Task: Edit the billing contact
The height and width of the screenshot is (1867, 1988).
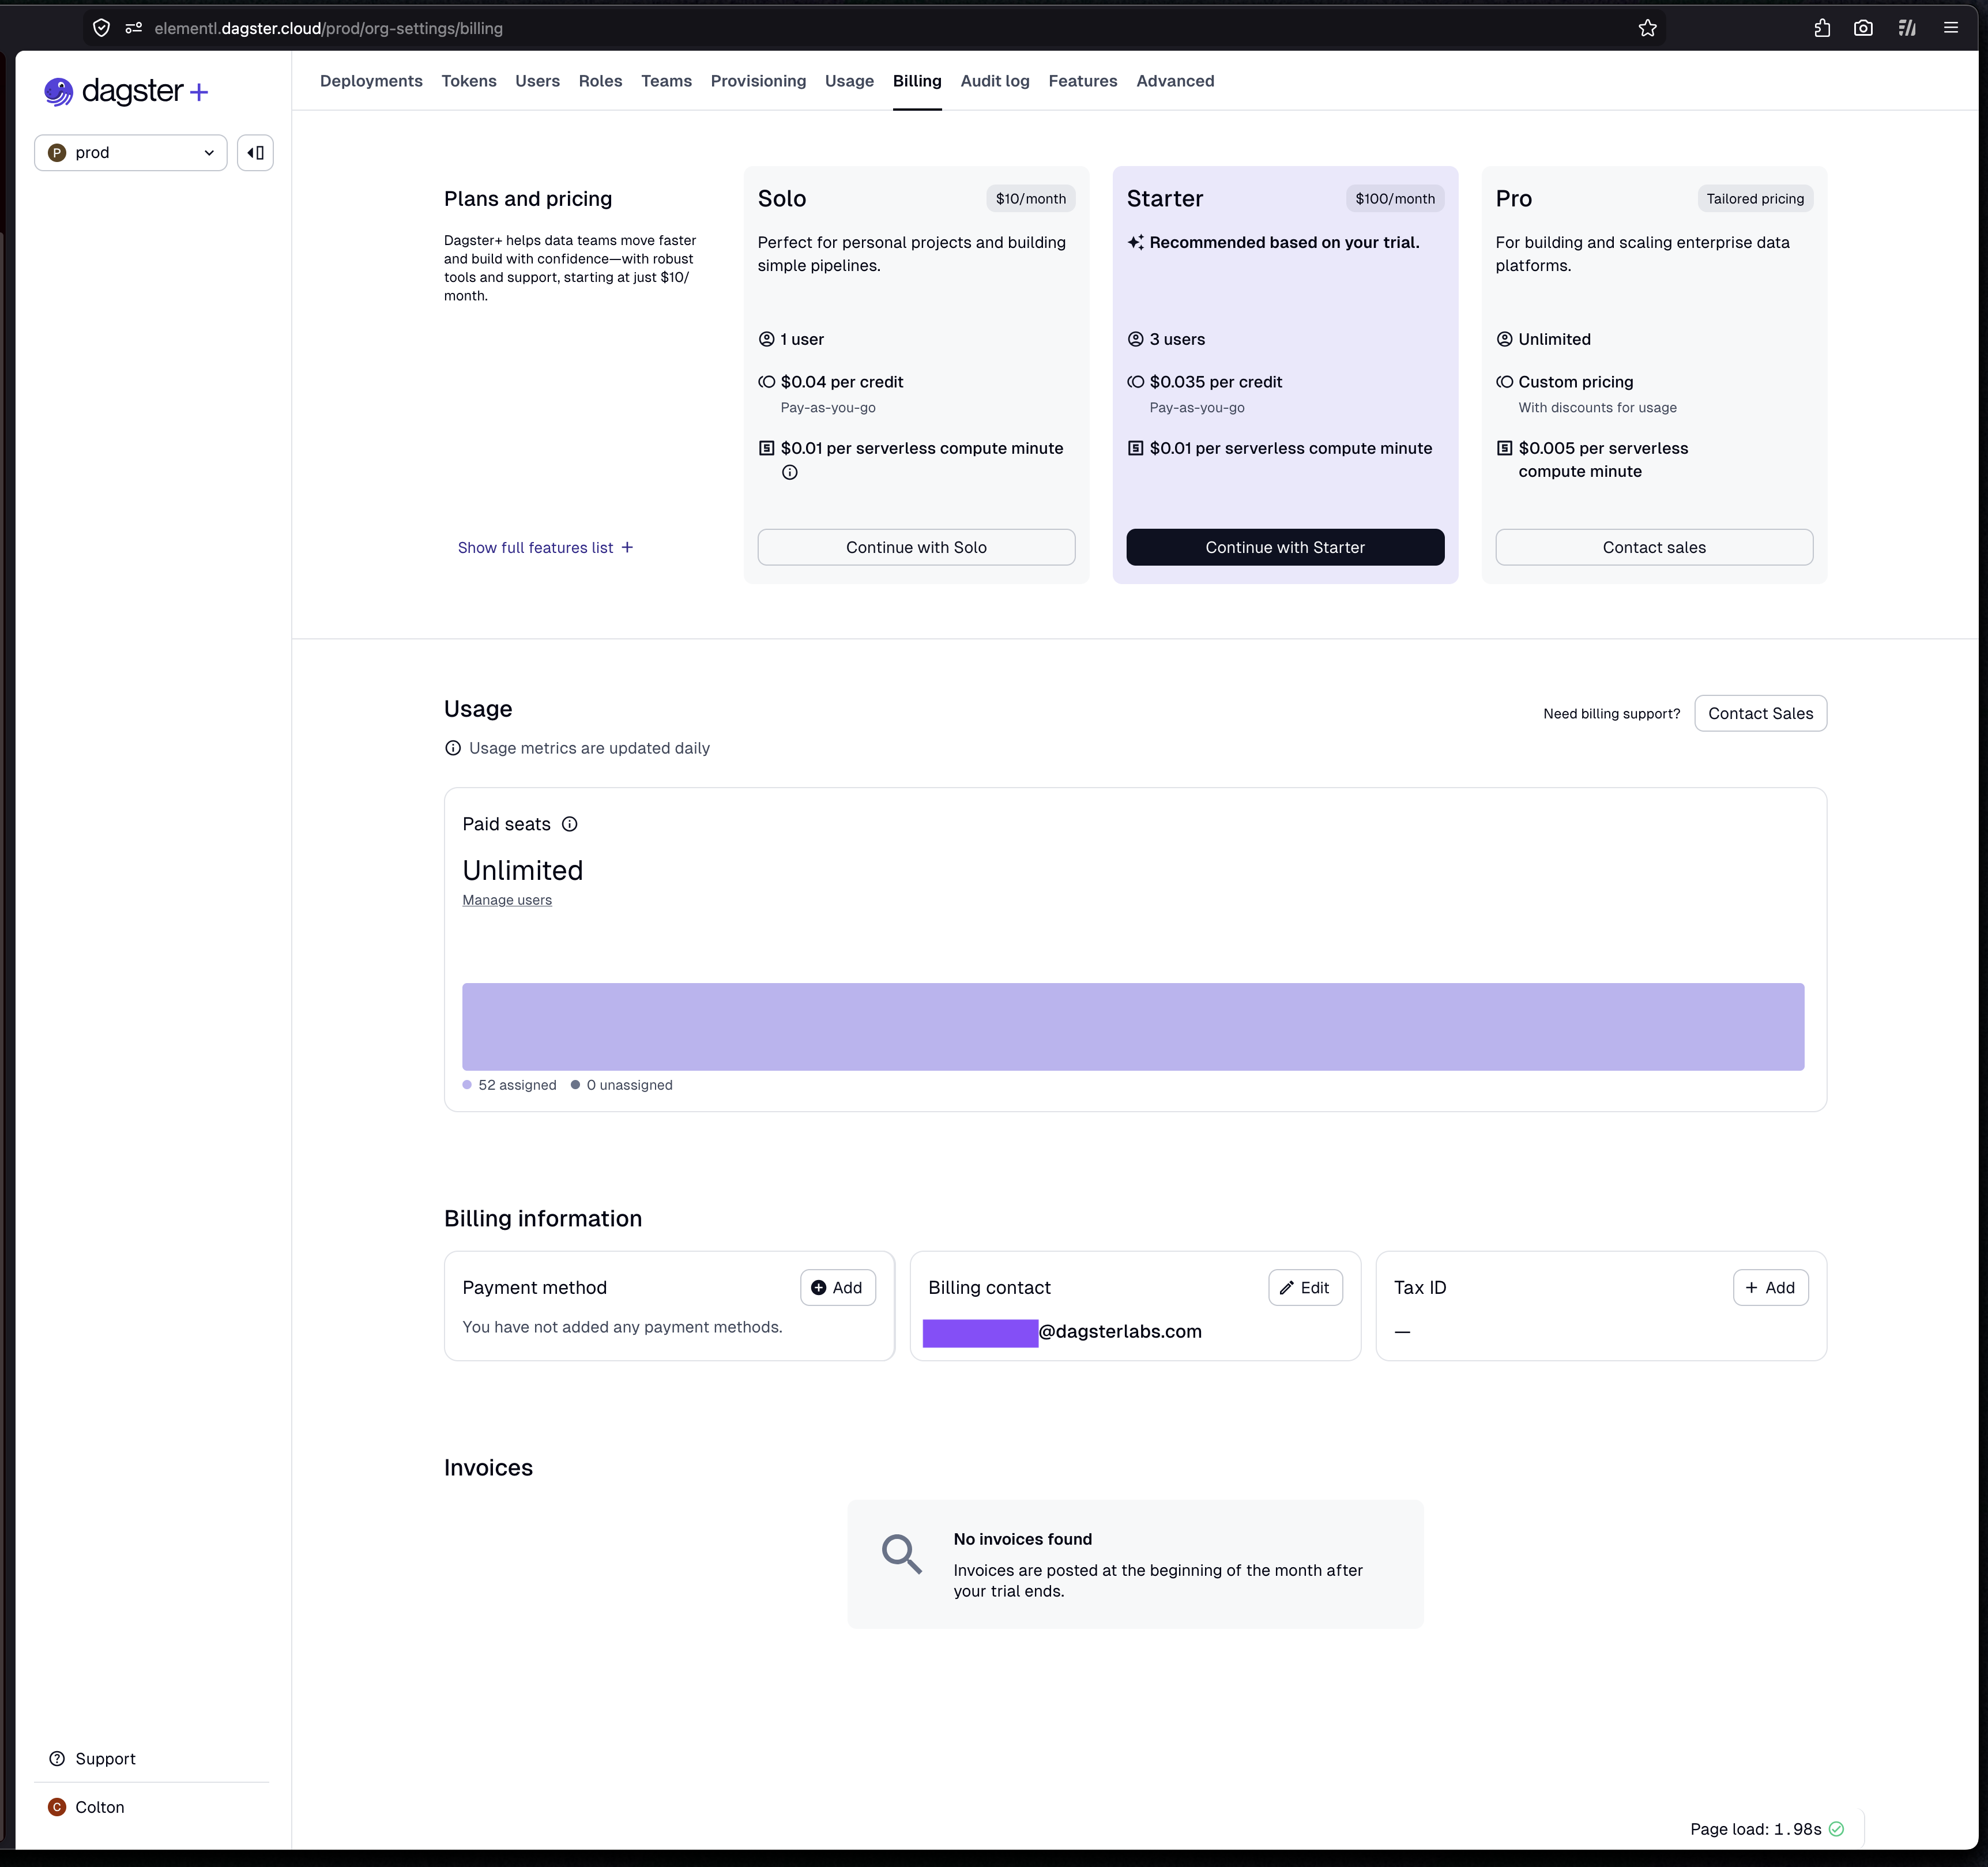Action: point(1305,1288)
